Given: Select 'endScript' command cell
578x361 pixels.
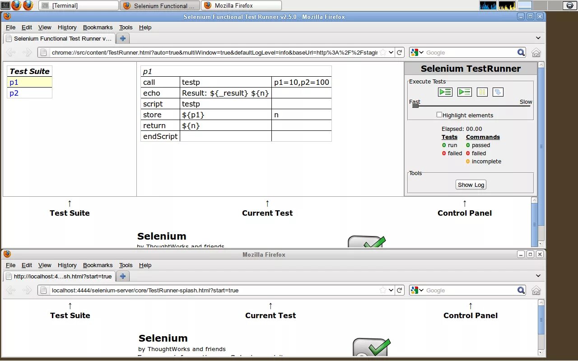Looking at the screenshot, I should (160, 136).
